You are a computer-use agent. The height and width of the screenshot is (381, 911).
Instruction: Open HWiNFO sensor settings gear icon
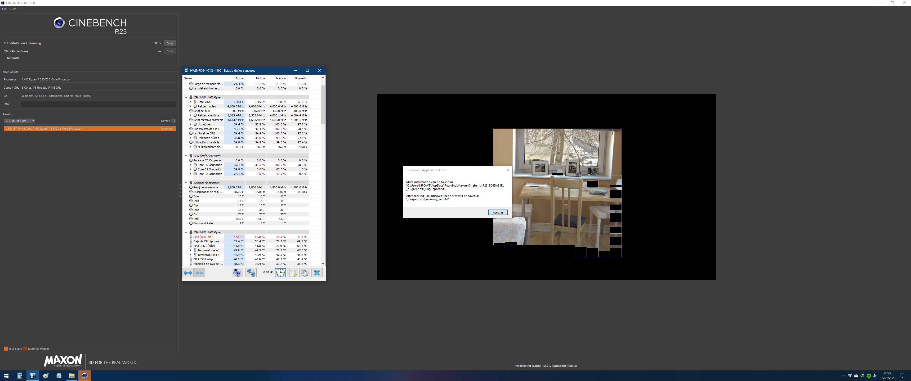pyautogui.click(x=305, y=273)
